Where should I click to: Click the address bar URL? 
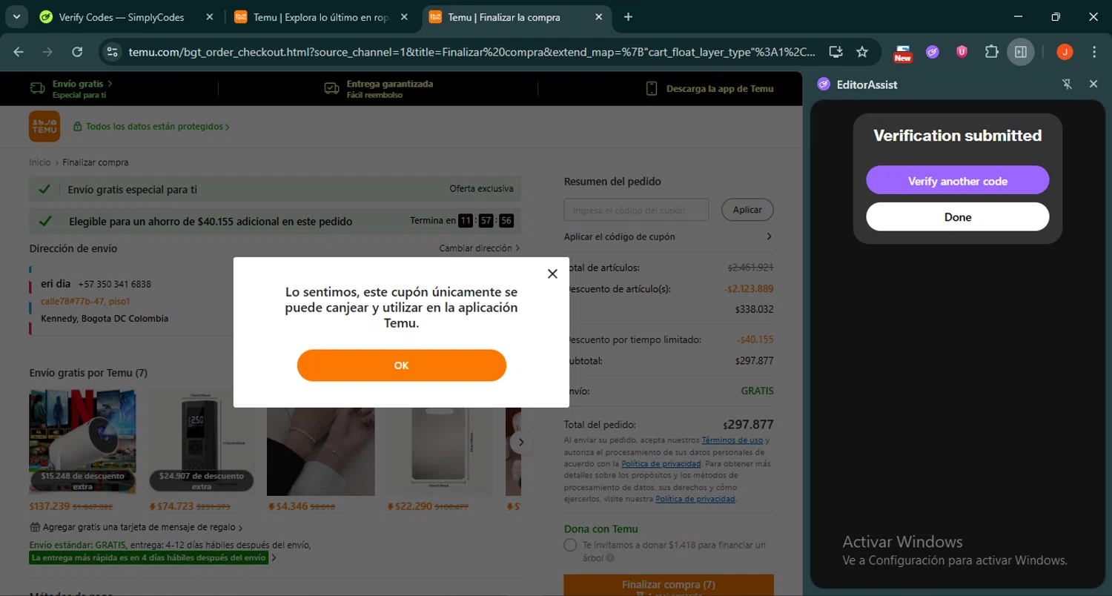471,52
